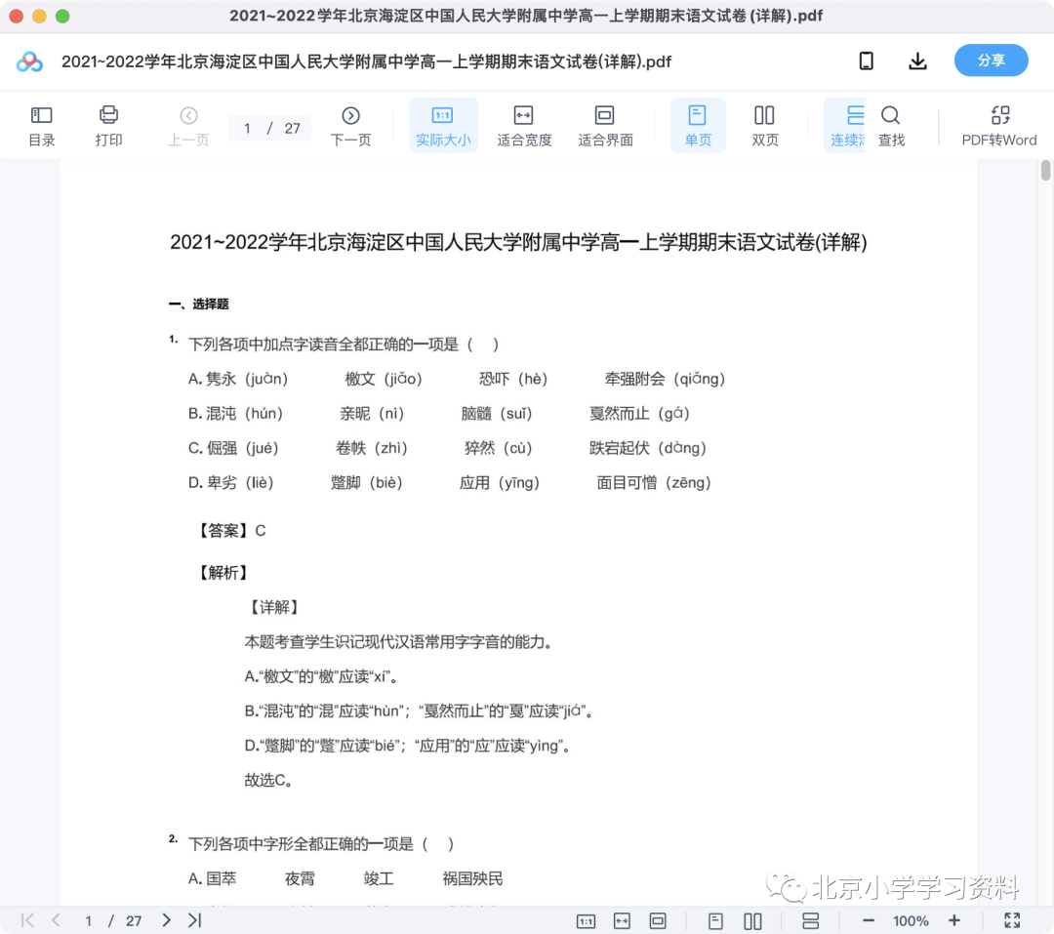Open the 目录 table of contents panel
1054x934 pixels.
[x=42, y=126]
